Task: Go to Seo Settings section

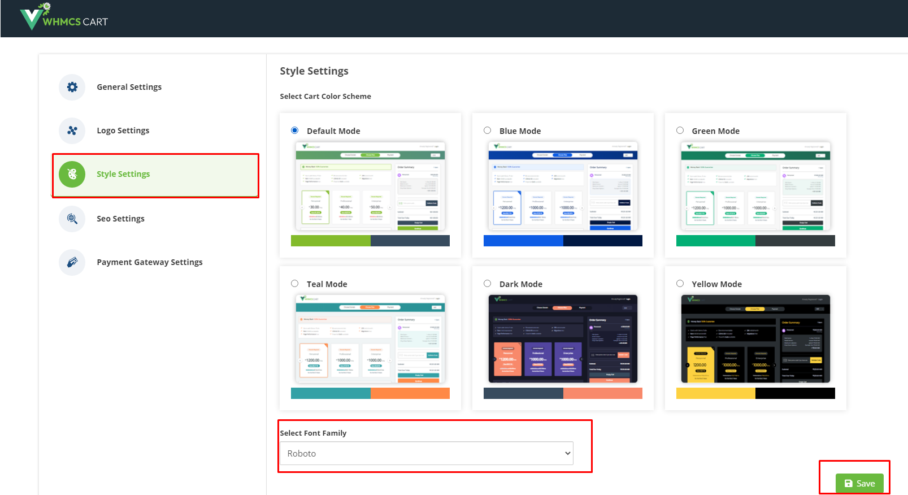Action: (120, 219)
